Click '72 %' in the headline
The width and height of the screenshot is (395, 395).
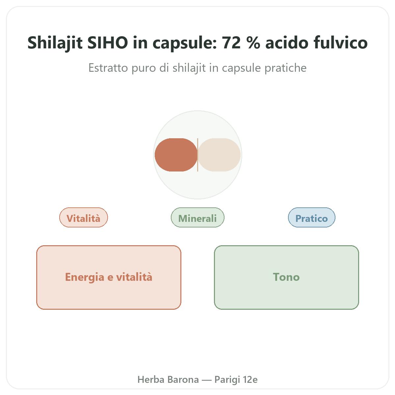click(241, 43)
